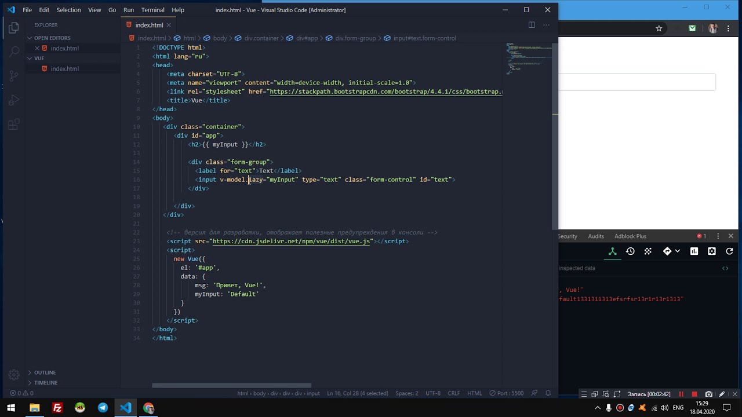Open Source Control view in activity bar
The image size is (742, 417).
point(14,76)
